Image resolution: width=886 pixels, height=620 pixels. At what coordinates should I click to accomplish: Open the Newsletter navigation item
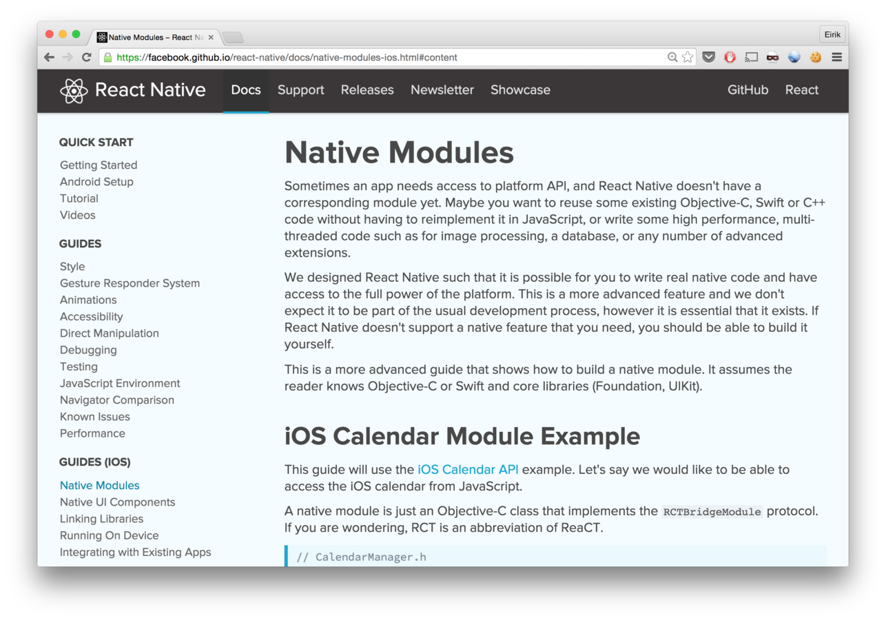(x=442, y=90)
